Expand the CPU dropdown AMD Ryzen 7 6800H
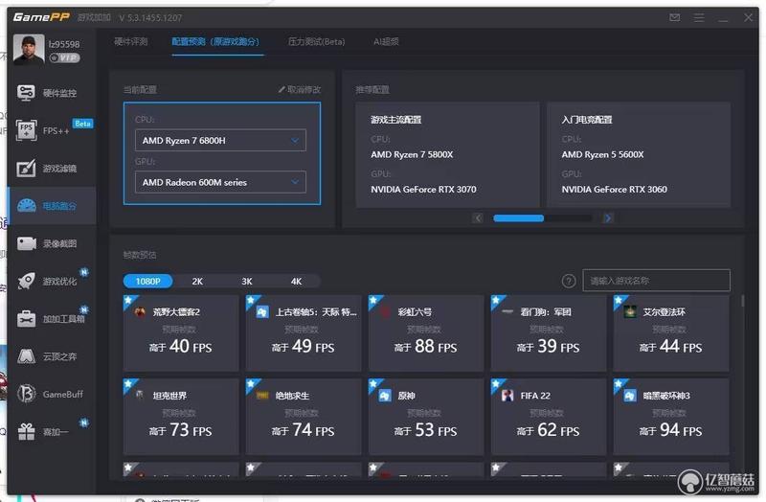The image size is (766, 502). 220,140
